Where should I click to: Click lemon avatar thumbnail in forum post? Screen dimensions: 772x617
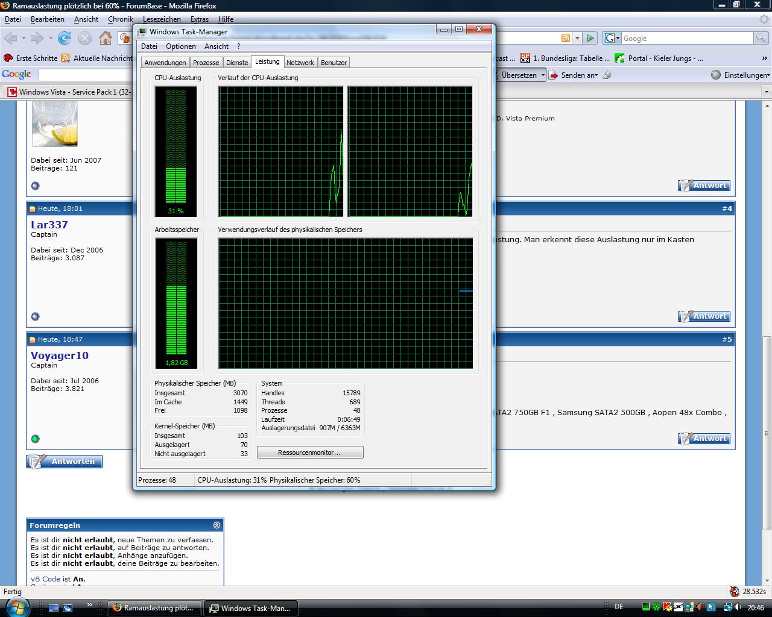(55, 124)
